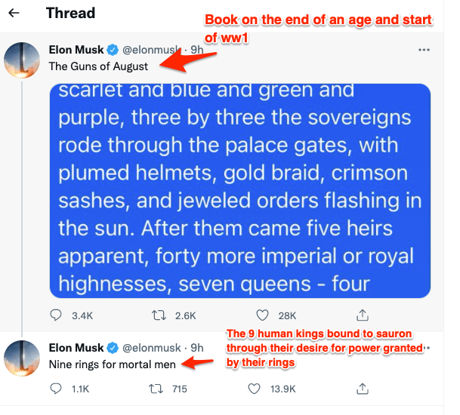The image size is (460, 415).
Task: Click @elonmusk handle on second tweet
Action: pos(152,348)
